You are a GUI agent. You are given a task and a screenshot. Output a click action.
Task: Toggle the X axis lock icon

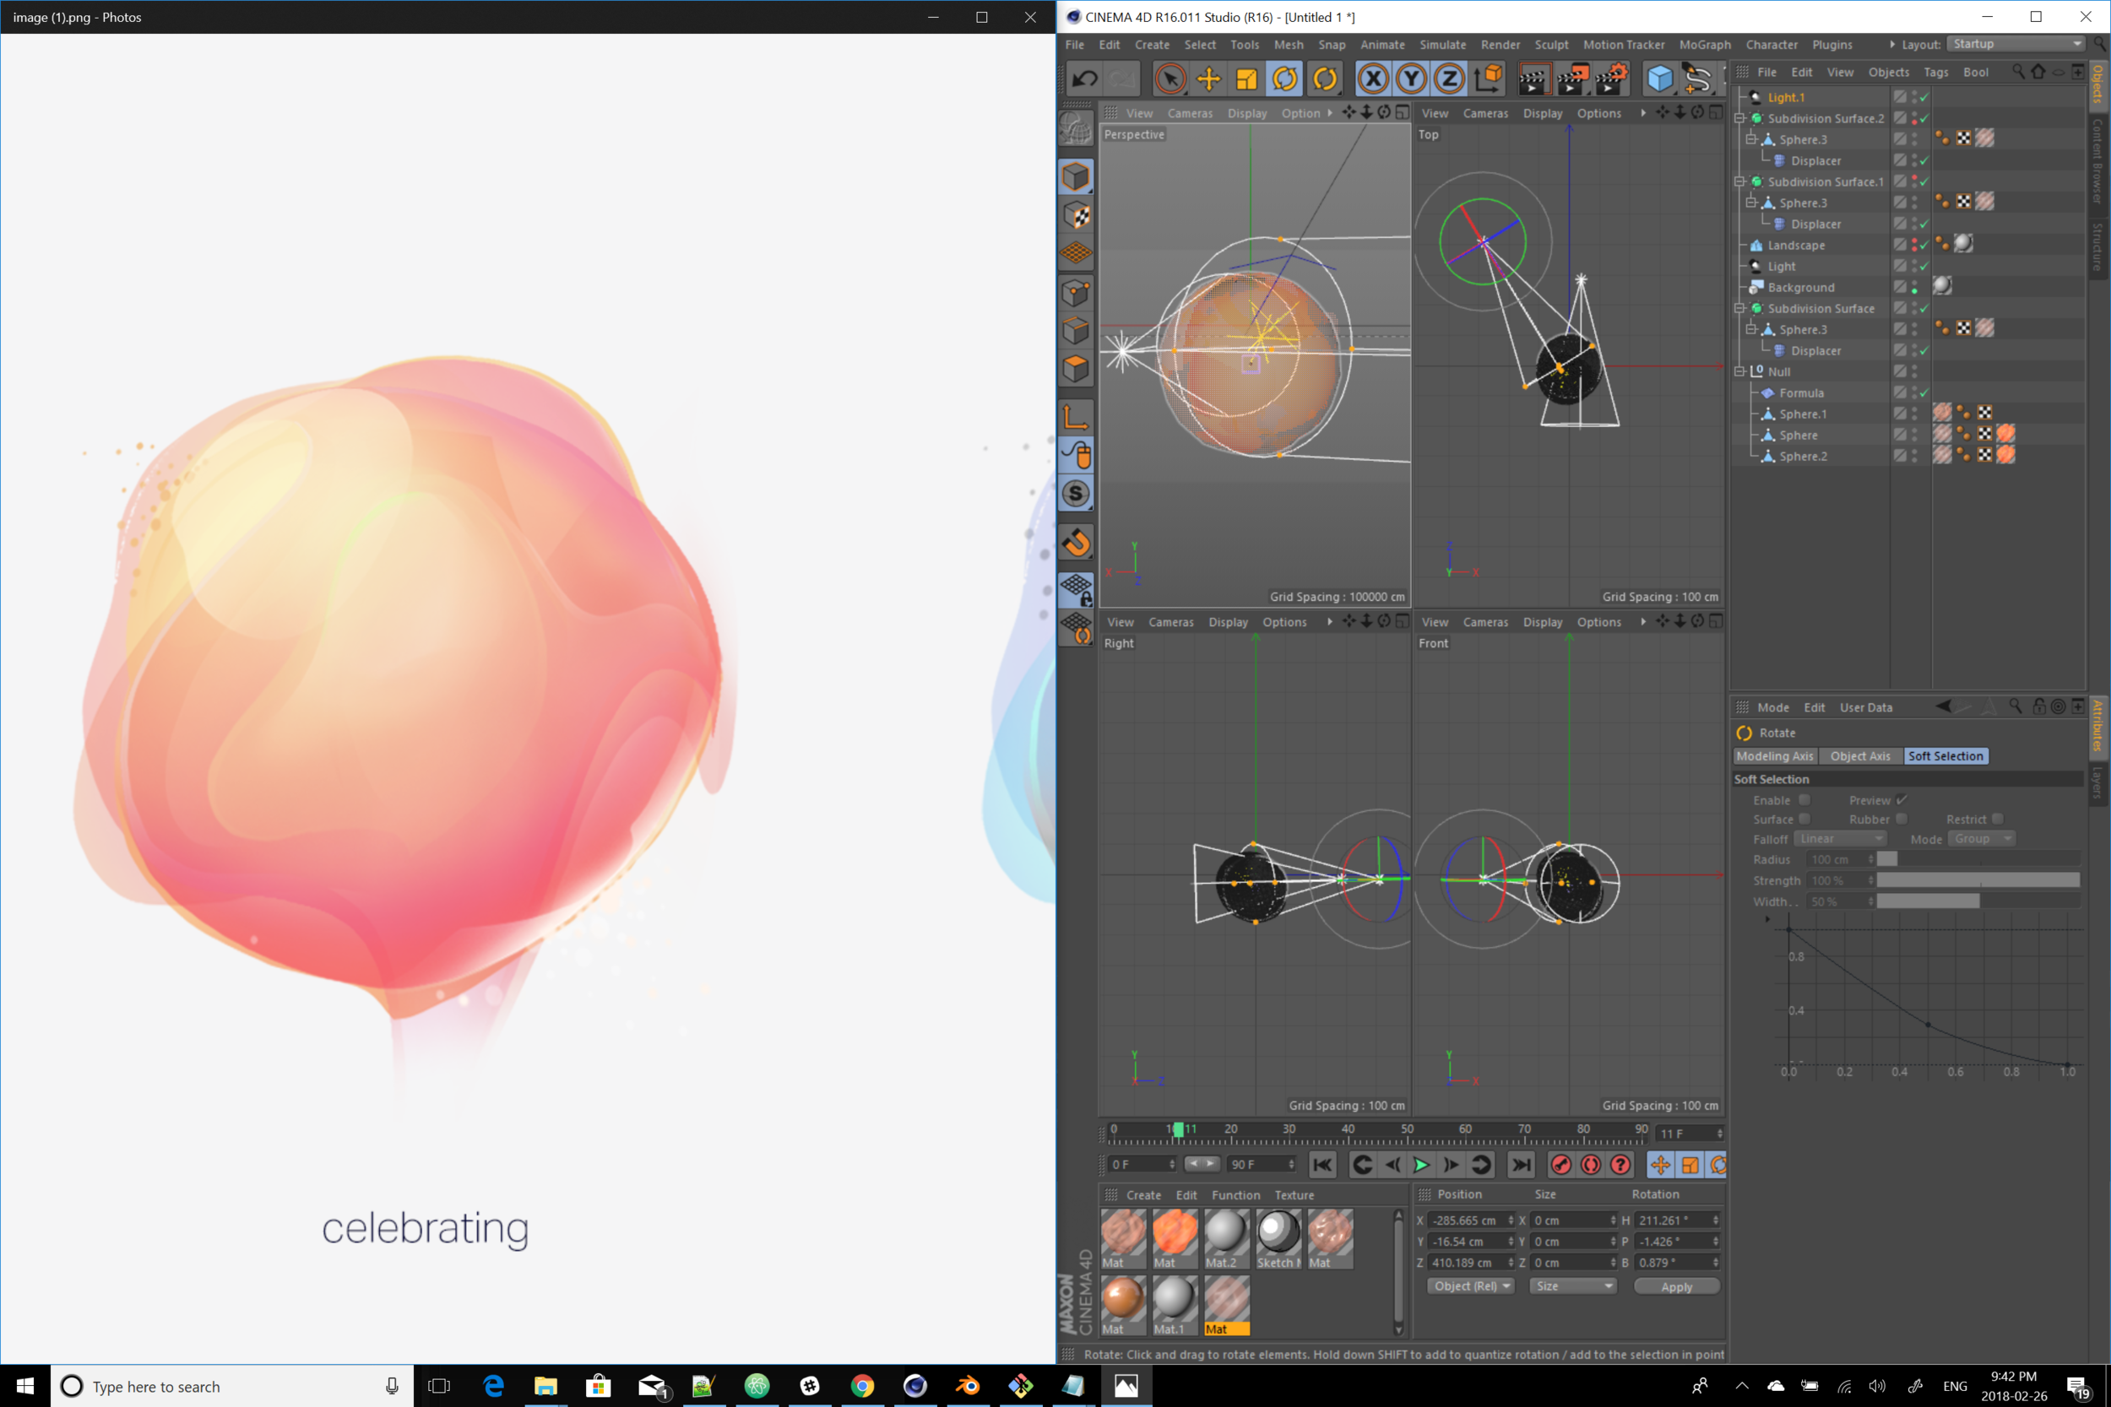pos(1372,79)
